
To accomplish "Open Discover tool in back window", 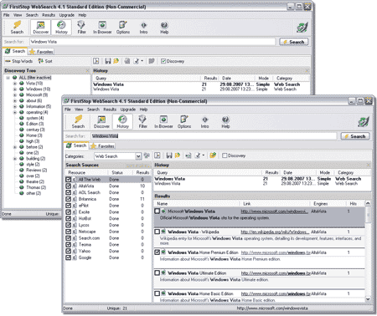I will click(x=41, y=28).
